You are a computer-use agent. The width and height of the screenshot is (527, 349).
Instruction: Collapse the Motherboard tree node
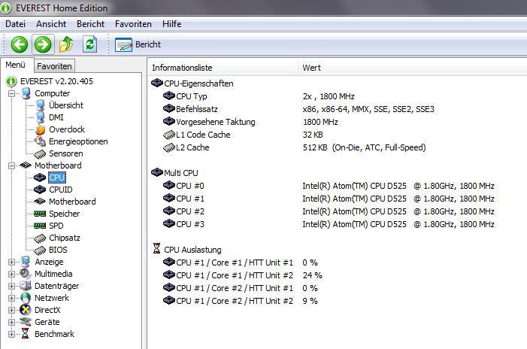(11, 165)
